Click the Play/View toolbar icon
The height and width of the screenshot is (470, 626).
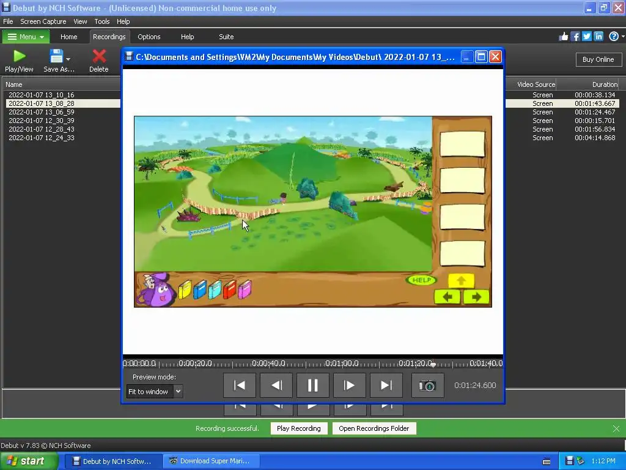click(19, 56)
